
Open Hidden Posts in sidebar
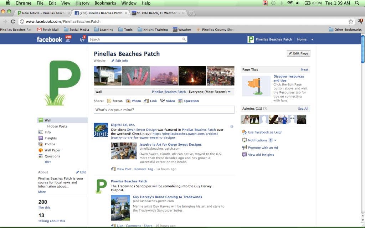[57, 126]
